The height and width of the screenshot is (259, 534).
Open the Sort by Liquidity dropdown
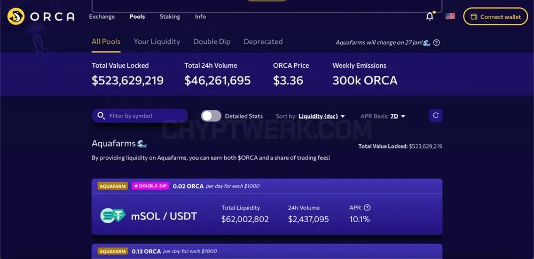click(x=321, y=116)
